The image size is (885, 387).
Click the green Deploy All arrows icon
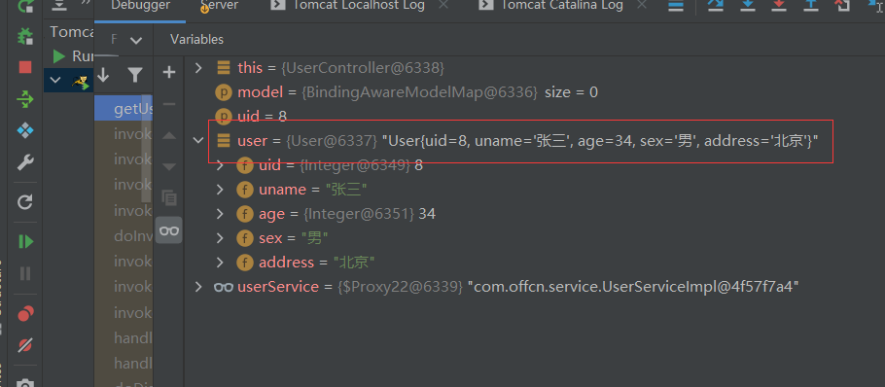click(25, 100)
